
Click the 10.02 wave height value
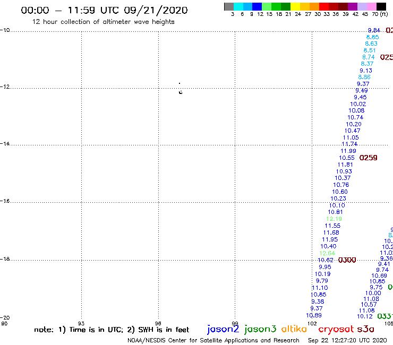pyautogui.click(x=358, y=104)
